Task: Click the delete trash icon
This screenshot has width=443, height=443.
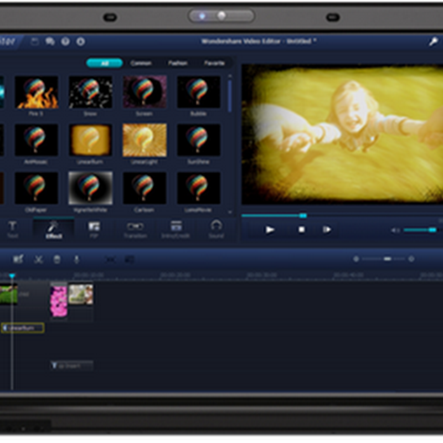Action: pyautogui.click(x=57, y=259)
